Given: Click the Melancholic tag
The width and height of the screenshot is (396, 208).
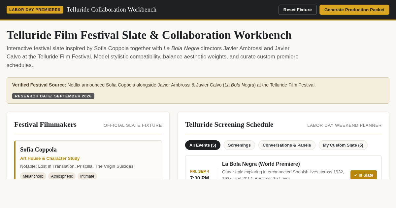Looking at the screenshot, I should (33, 176).
